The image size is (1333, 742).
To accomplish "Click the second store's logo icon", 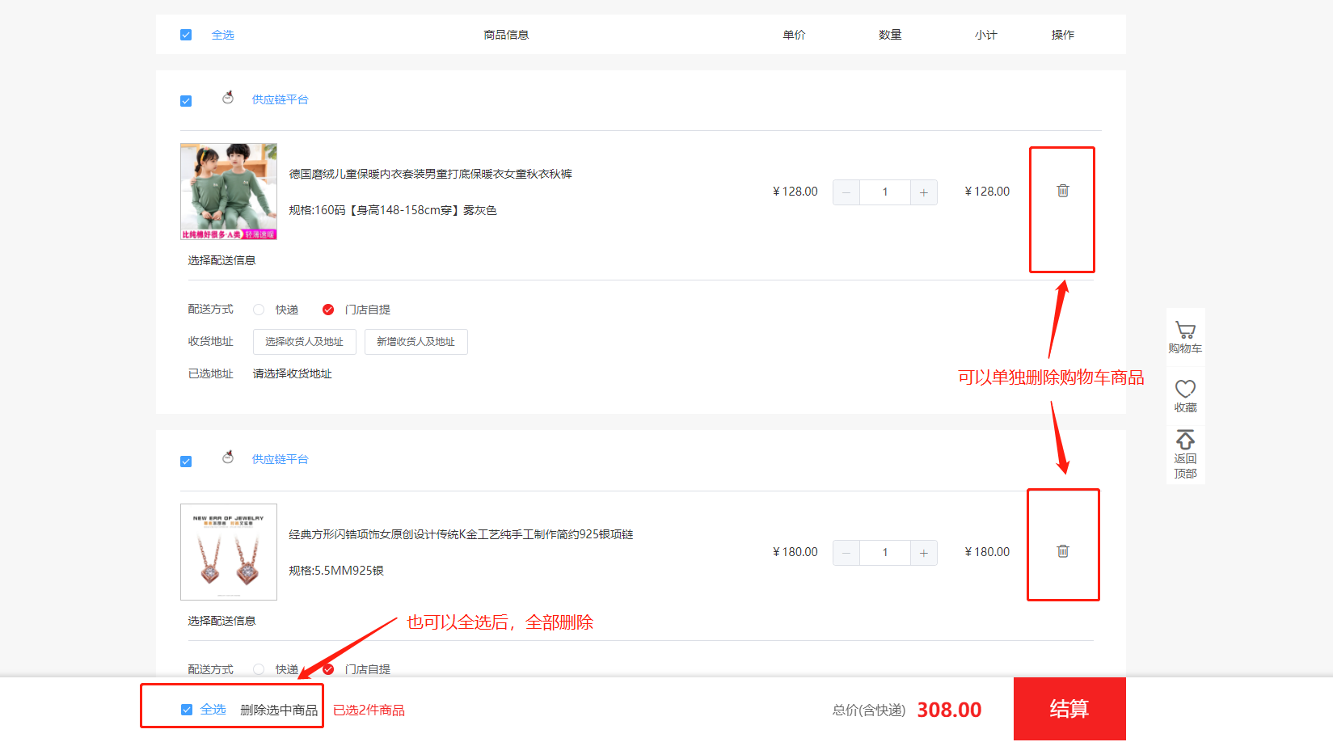I will click(228, 457).
